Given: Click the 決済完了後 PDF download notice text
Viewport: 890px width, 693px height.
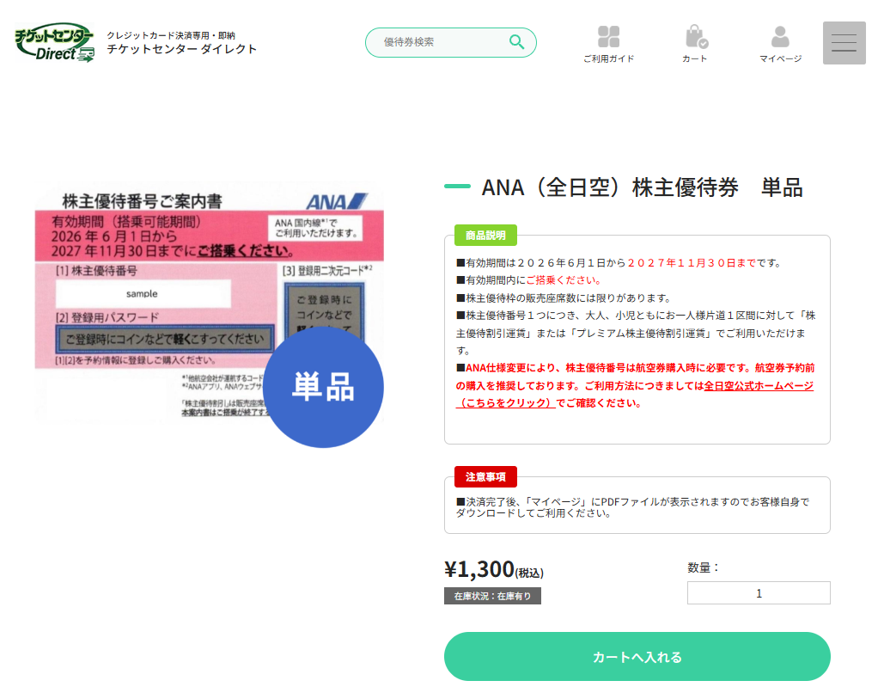Looking at the screenshot, I should point(633,507).
